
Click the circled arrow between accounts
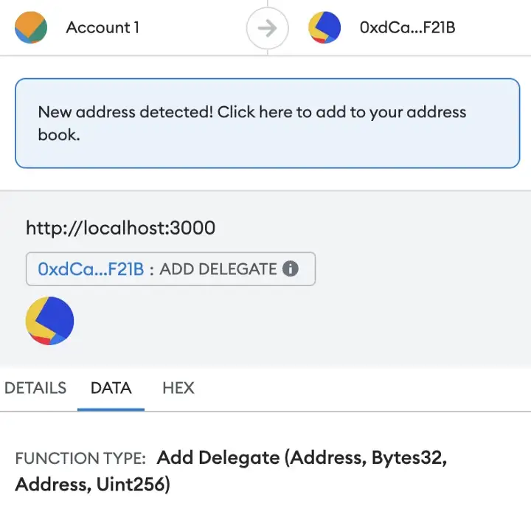click(266, 28)
